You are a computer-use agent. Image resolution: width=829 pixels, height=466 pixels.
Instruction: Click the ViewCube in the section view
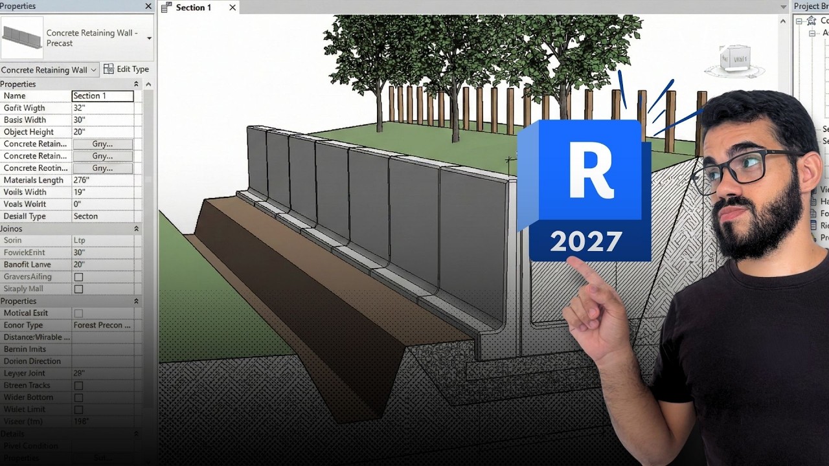coord(736,60)
